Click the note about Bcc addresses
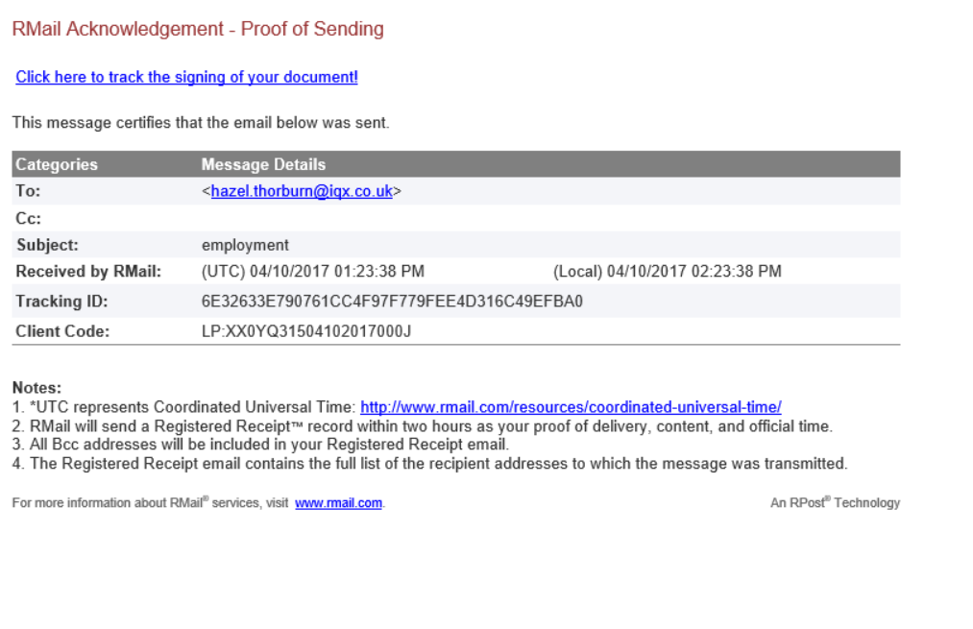Image resolution: width=973 pixels, height=629 pixels. point(260,445)
